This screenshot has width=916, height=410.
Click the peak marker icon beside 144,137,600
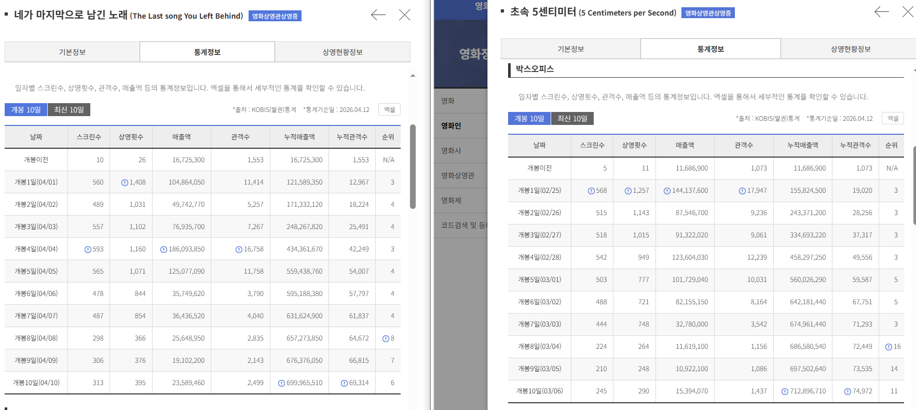click(x=667, y=191)
